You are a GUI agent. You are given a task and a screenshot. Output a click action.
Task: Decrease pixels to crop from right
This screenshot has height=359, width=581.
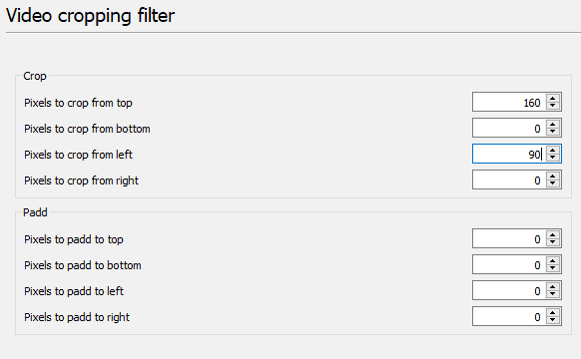552,183
